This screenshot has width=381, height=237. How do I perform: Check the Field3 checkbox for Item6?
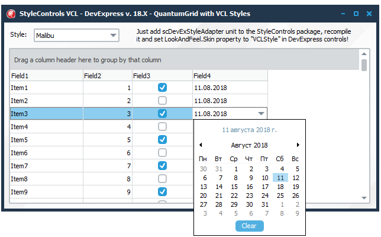162,153
